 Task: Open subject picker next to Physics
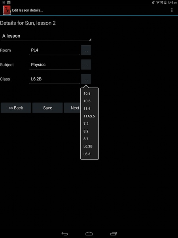tap(86, 65)
